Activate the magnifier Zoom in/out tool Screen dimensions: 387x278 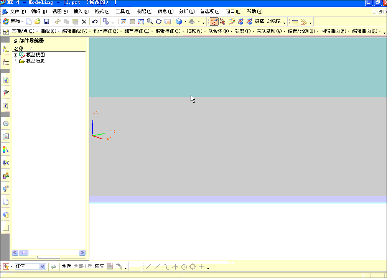point(150,21)
